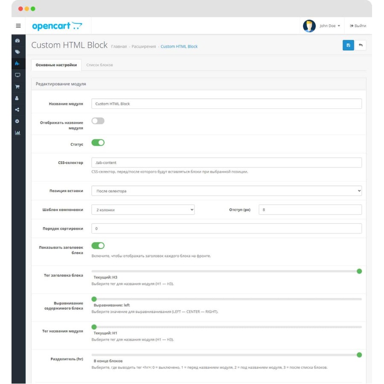Click the 'Тег названия модуля' slider handle
This screenshot has height=384, width=384.
point(94,327)
